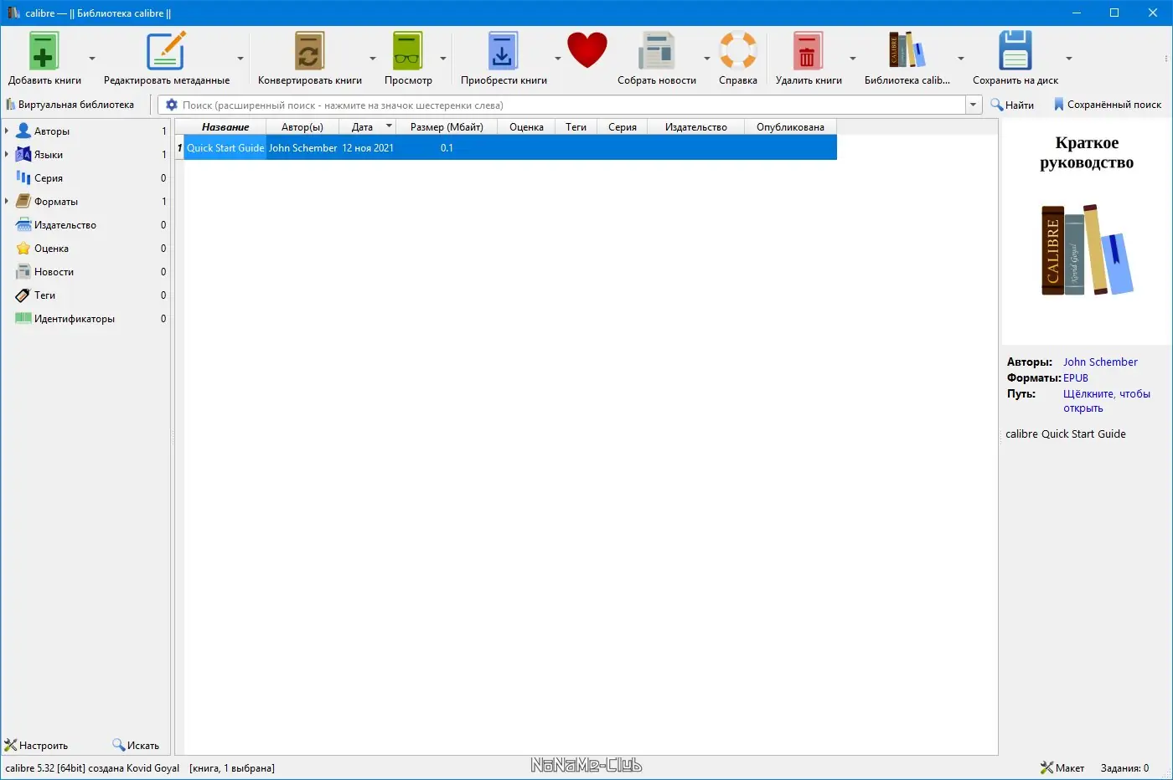
Task: Select the Formats (Форматы) icon in the sidebar
Action: coord(23,201)
